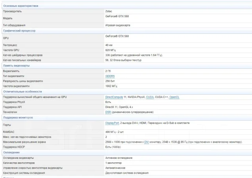Screen dimensions: 252x178
Task: Click the 'Поддержка HDCP' label
Action: (x=14, y=147)
